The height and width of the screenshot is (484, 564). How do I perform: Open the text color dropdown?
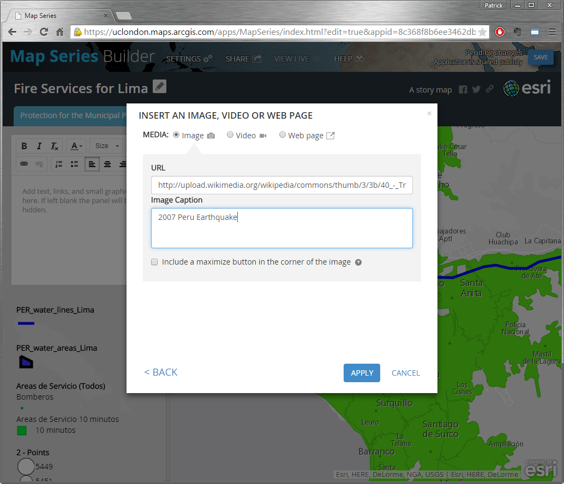click(x=76, y=146)
